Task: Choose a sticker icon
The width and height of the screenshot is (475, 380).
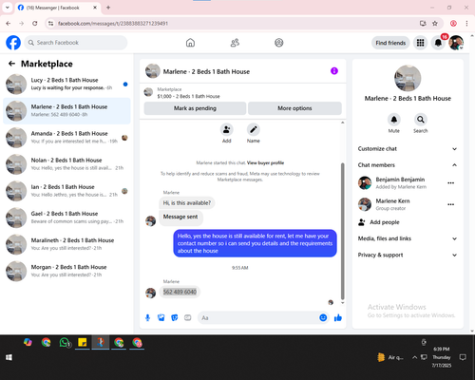Action: (x=175, y=317)
